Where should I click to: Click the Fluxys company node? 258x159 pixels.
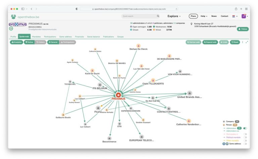98,108
